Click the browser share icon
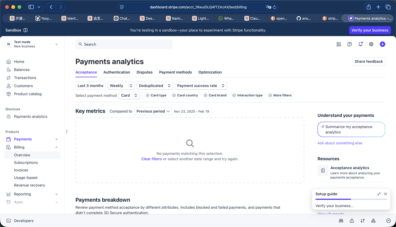The width and height of the screenshot is (396, 227). tap(369, 7)
